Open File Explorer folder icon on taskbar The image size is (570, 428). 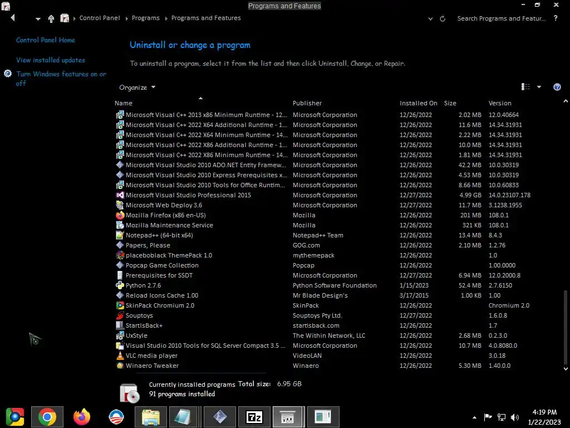151,417
